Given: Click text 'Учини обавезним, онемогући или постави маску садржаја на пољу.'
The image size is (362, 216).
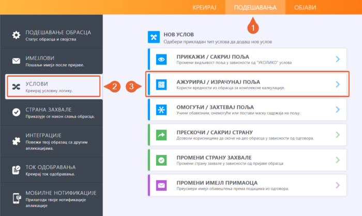Looking at the screenshot, I should [238, 113].
